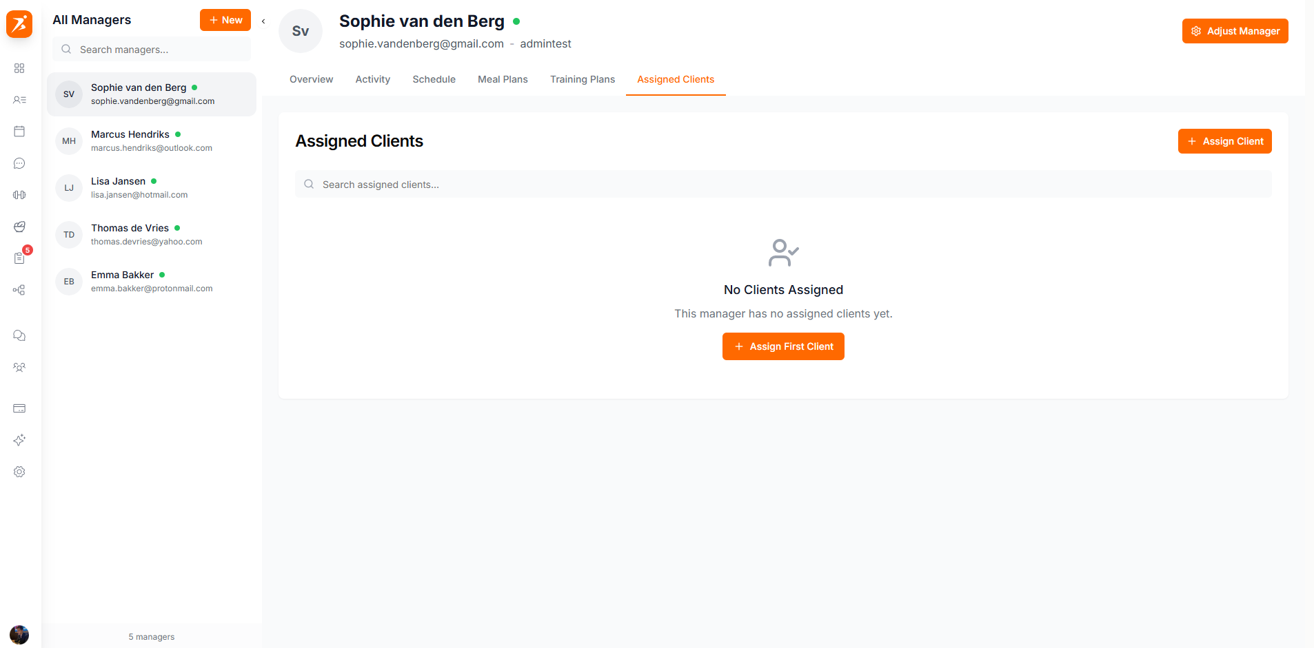Open the billing card icon in sidebar
This screenshot has width=1314, height=648.
[19, 408]
